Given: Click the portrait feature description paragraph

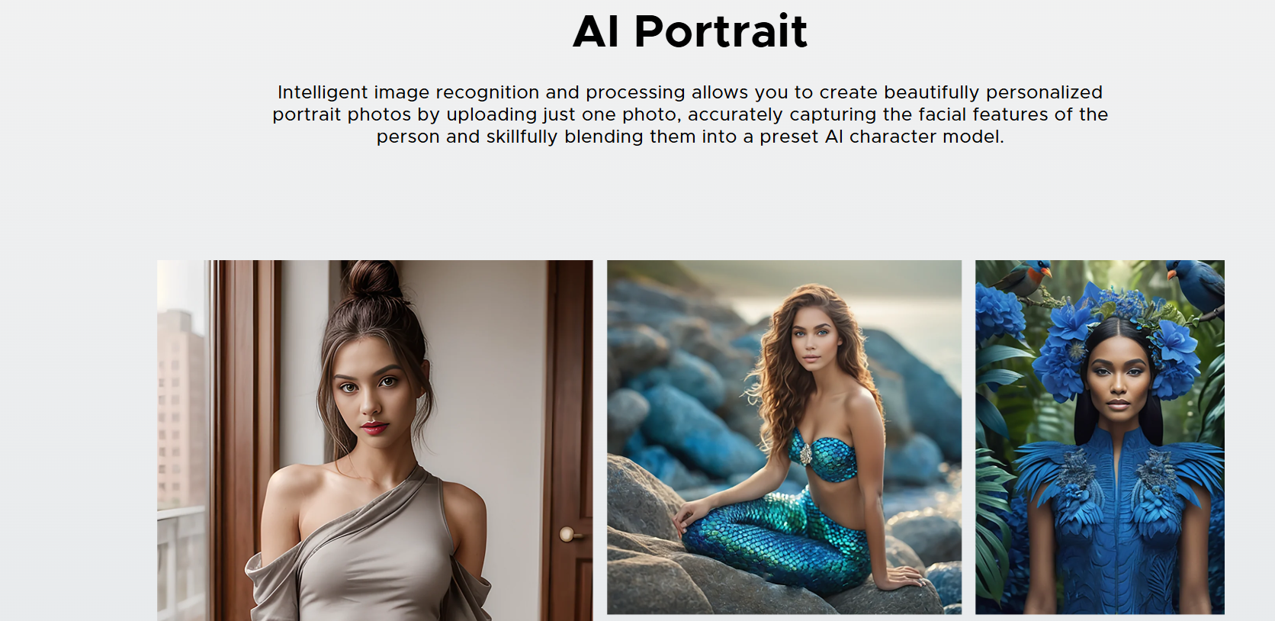Looking at the screenshot, I should pyautogui.click(x=690, y=114).
